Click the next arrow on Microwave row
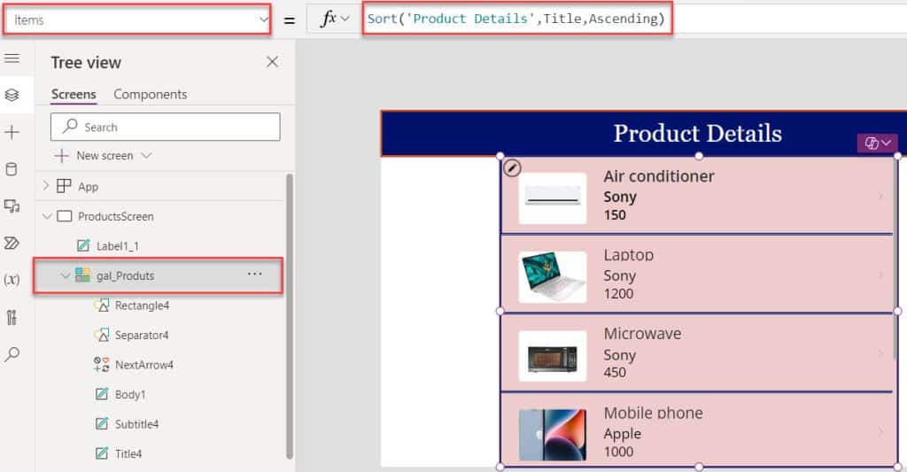This screenshot has width=907, height=472. tap(881, 352)
